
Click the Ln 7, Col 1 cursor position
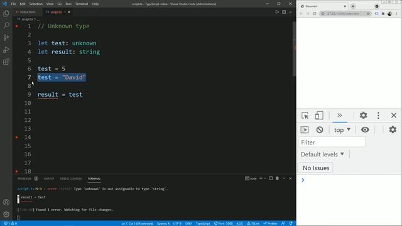[137, 223]
